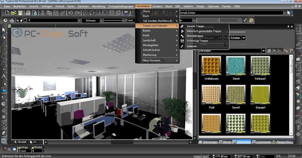Open the layers manager icon
302x158 pixels.
pos(12,20)
